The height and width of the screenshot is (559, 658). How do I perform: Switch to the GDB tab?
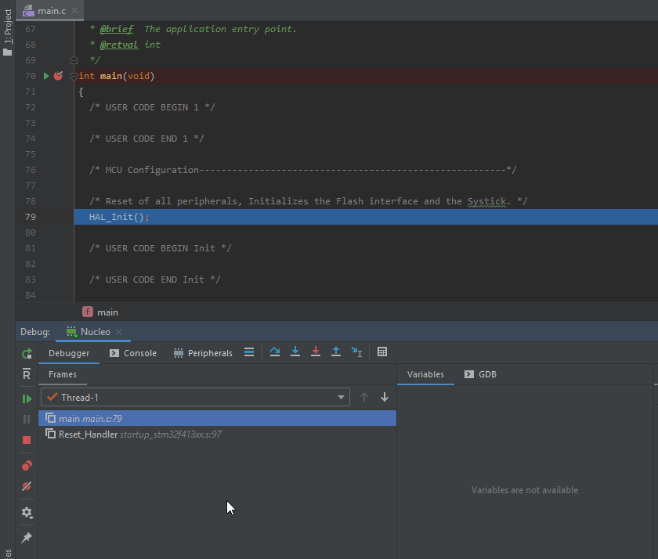pyautogui.click(x=481, y=374)
